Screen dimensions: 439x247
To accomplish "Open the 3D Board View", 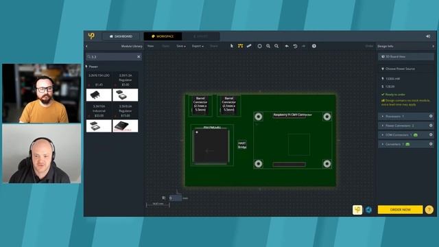I will click(405, 56).
